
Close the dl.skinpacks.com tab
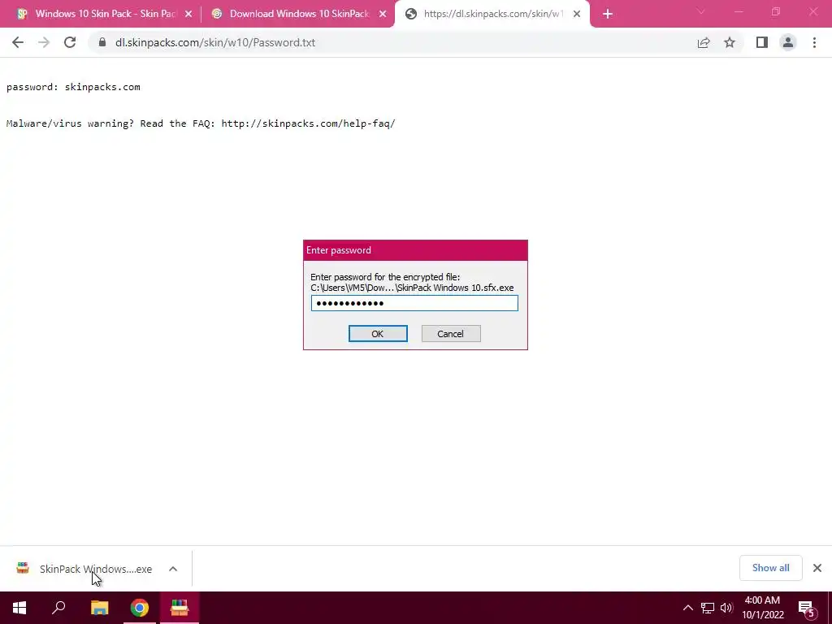(x=577, y=15)
